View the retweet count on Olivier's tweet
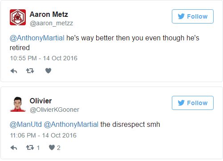223x161 pixels. (x=38, y=148)
